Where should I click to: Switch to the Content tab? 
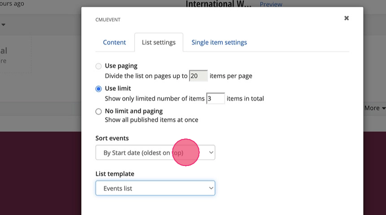[114, 42]
